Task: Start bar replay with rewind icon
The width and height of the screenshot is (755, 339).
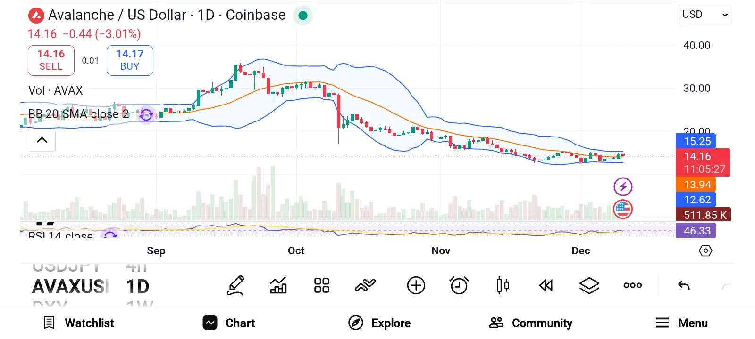Action: (546, 285)
